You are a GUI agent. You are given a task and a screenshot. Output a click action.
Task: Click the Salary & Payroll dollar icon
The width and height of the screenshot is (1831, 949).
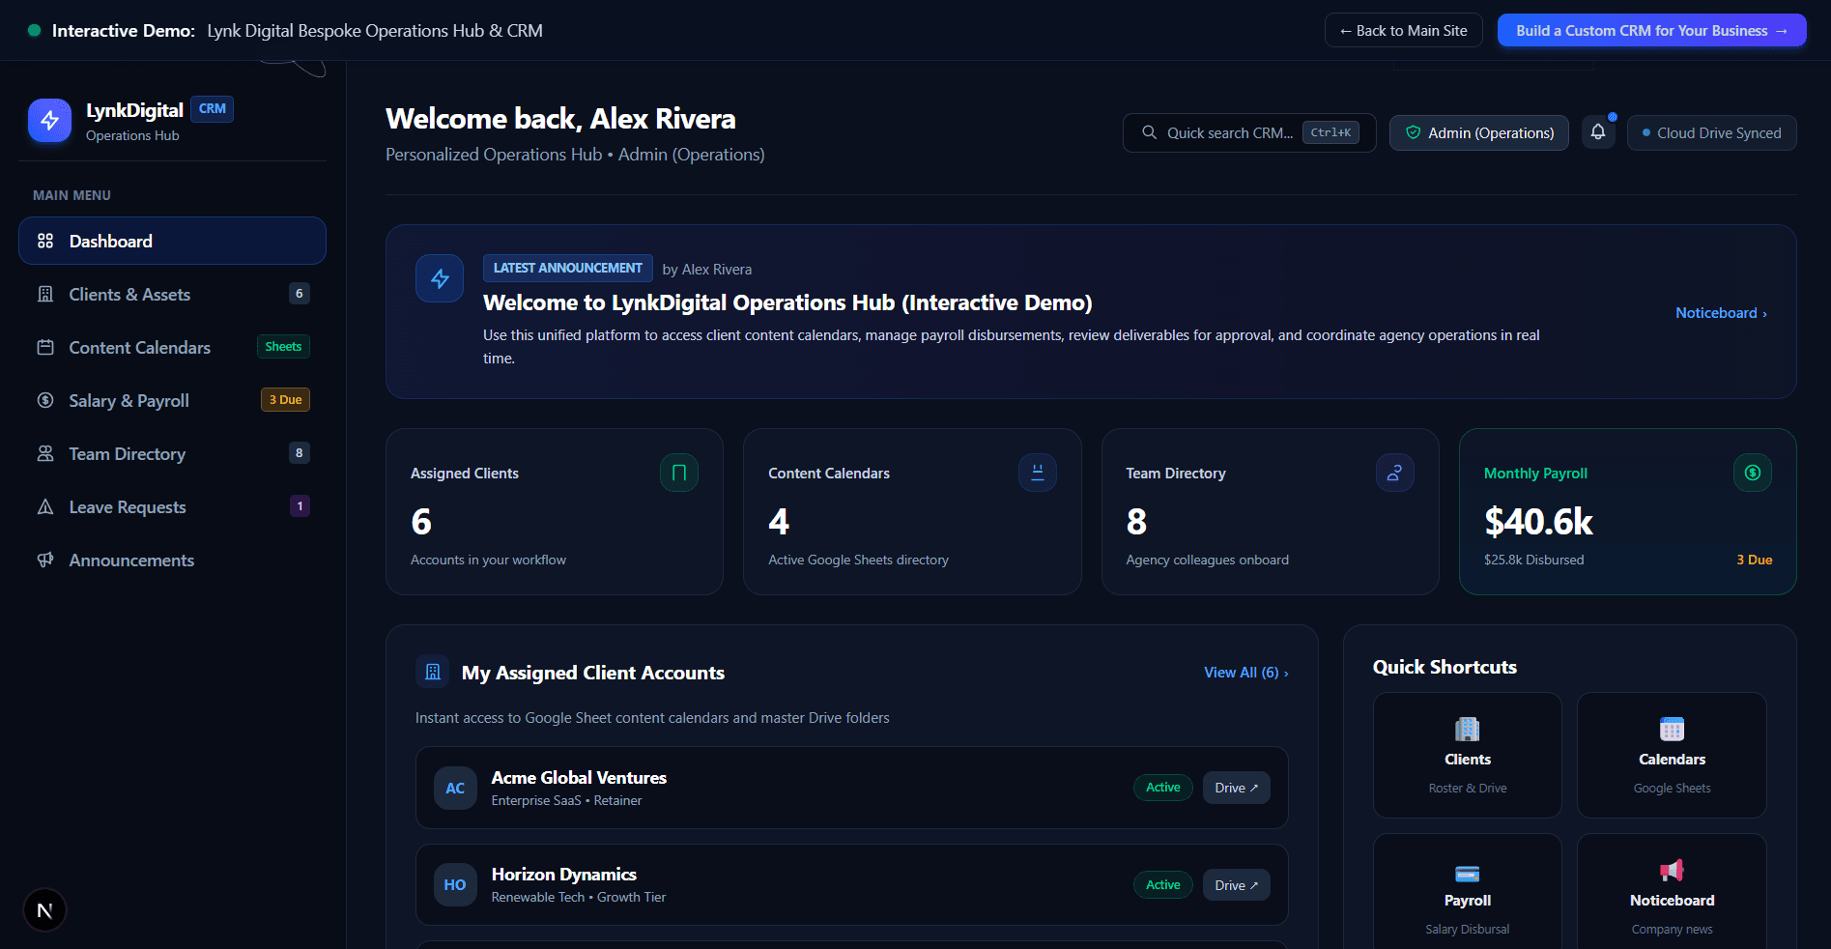pyautogui.click(x=45, y=400)
